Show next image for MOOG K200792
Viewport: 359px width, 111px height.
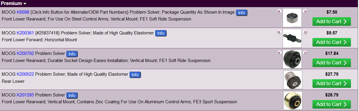305,53
